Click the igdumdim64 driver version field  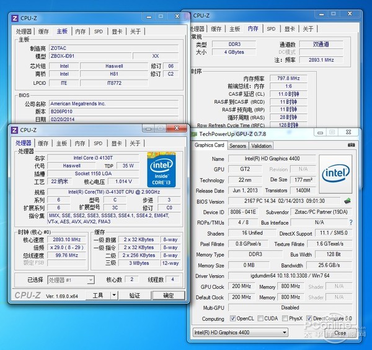coord(290,276)
